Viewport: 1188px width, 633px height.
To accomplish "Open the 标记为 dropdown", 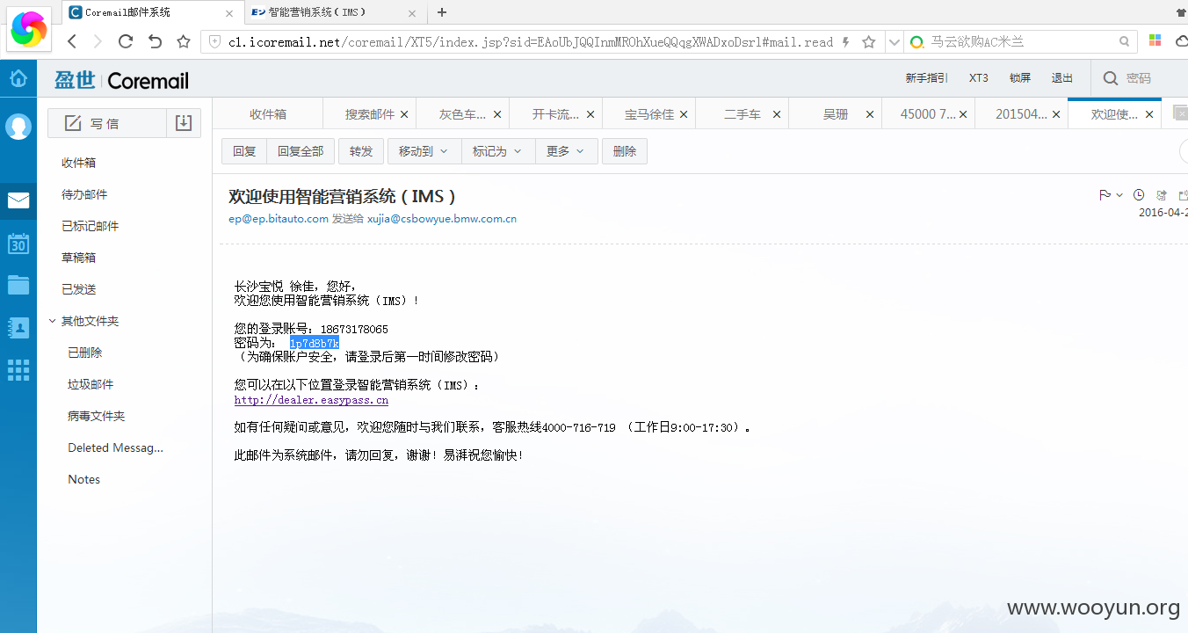I will click(498, 151).
